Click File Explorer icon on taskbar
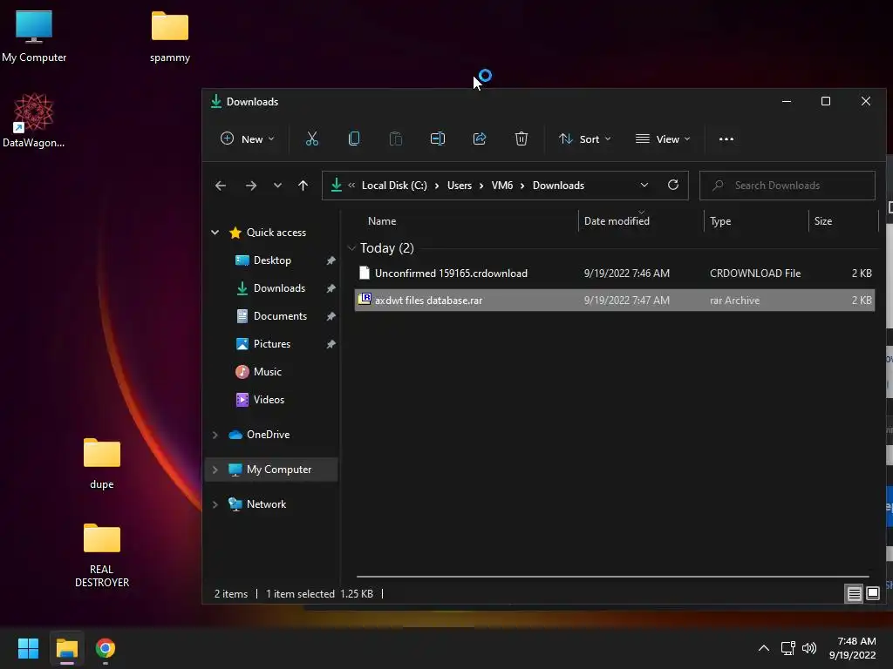The height and width of the screenshot is (669, 893). pyautogui.click(x=66, y=648)
